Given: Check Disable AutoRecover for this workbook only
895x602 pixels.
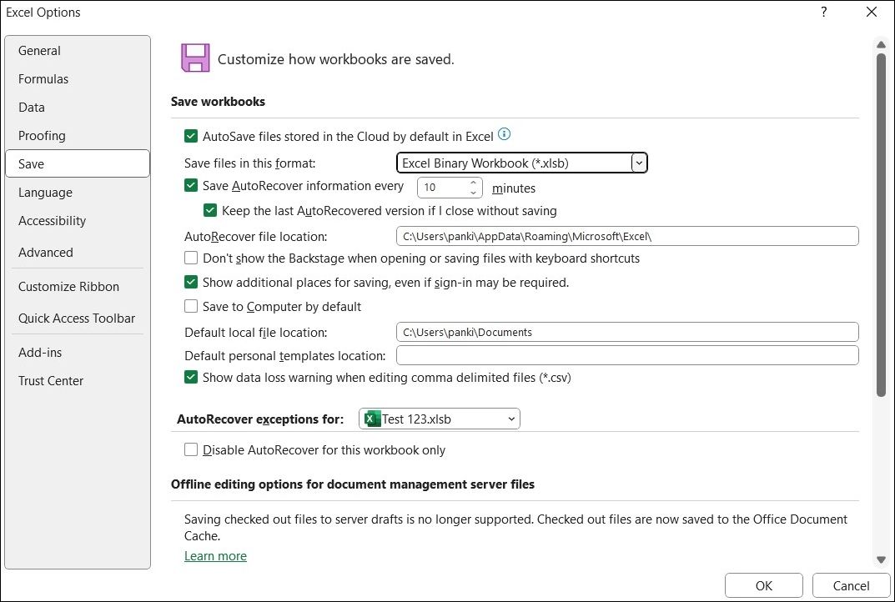Looking at the screenshot, I should point(191,449).
